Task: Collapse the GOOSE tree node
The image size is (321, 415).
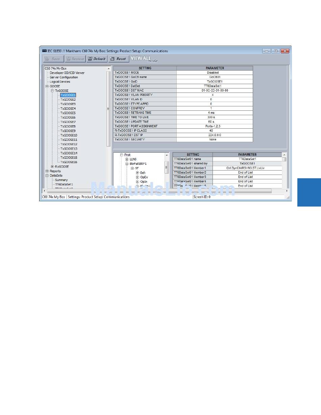Action: click(x=47, y=86)
